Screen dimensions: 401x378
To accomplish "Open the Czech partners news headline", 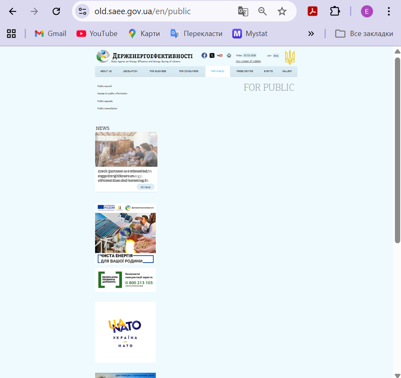I will (125, 176).
